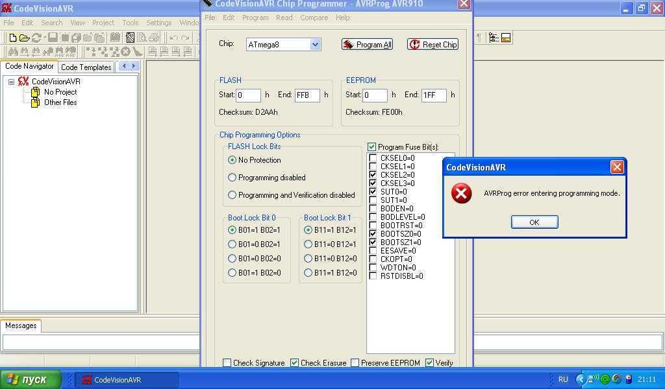Click the Undo arrow icon
Screen dimensions: 665x389
(x=173, y=38)
